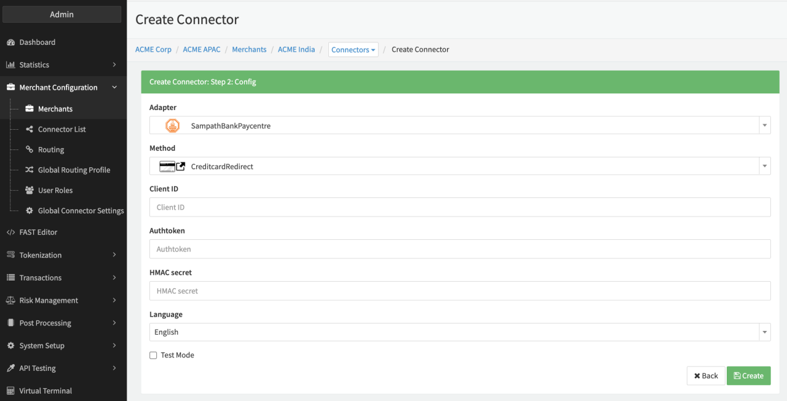Click the User Roles people icon

point(29,190)
